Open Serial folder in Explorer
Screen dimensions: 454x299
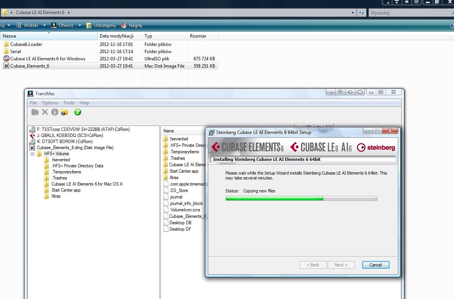click(16, 52)
